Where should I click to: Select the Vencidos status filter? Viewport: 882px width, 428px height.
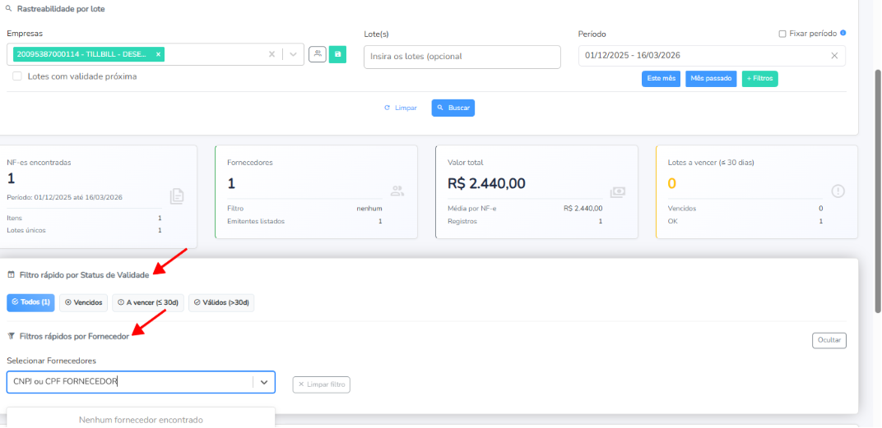click(84, 302)
